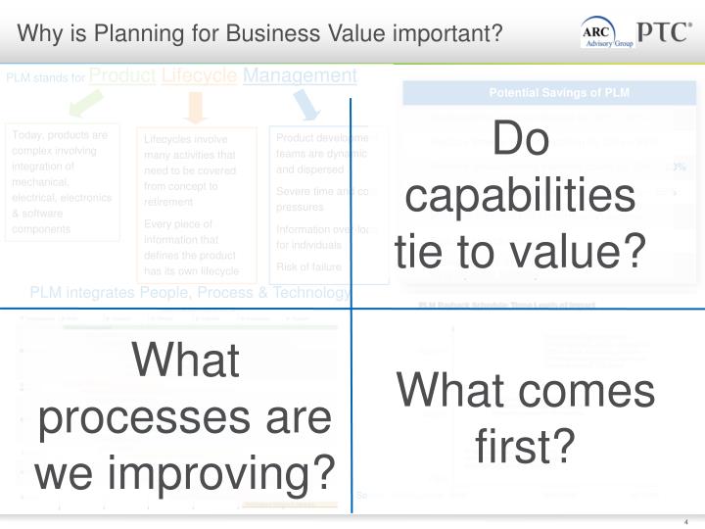The width and height of the screenshot is (705, 529).
Task: Click the faded word 'Management' in blue
Action: [x=300, y=75]
